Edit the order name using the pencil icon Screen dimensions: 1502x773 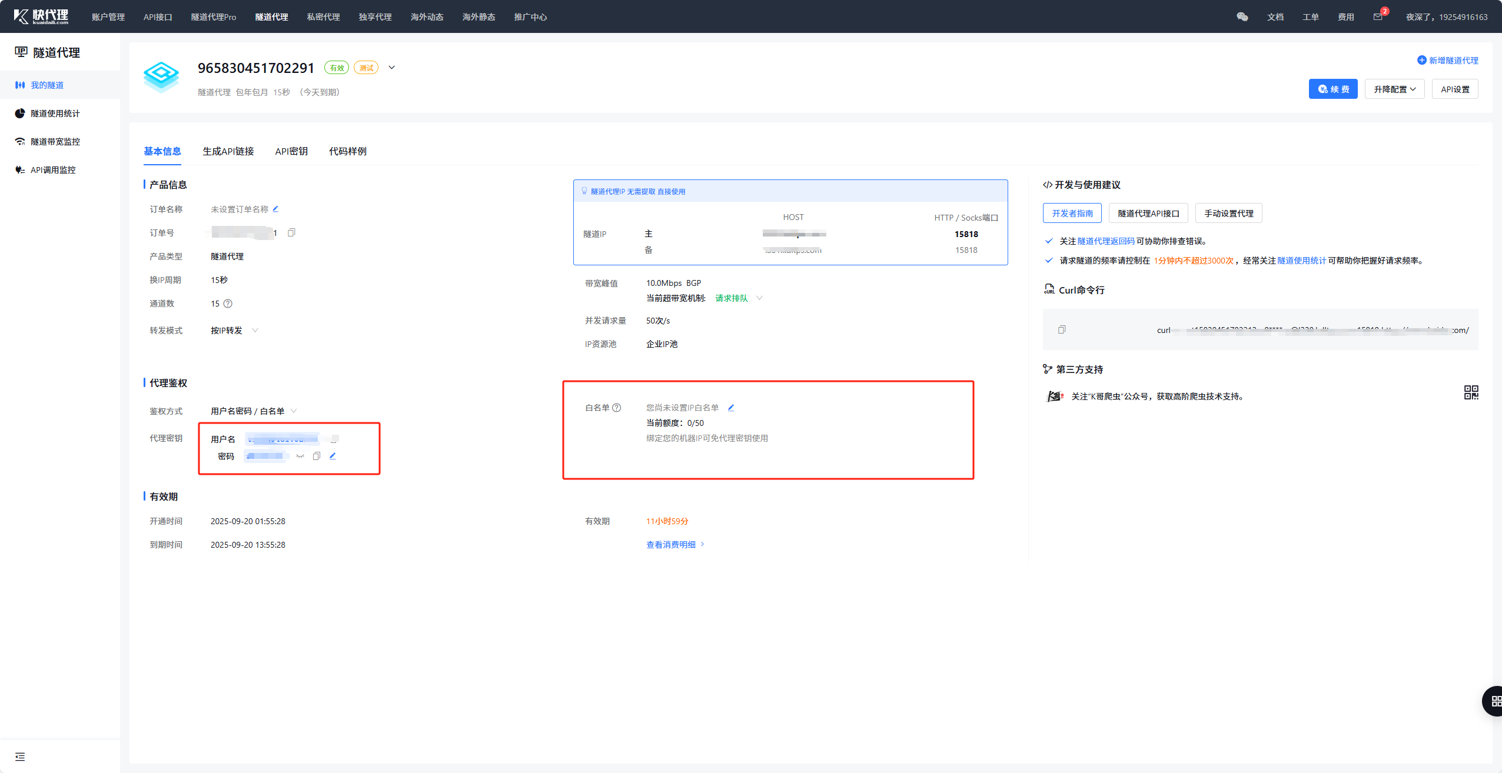click(x=275, y=209)
